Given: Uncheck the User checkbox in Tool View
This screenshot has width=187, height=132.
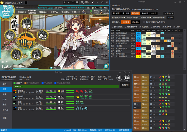Looking at the screenshot, I should pos(174,27).
